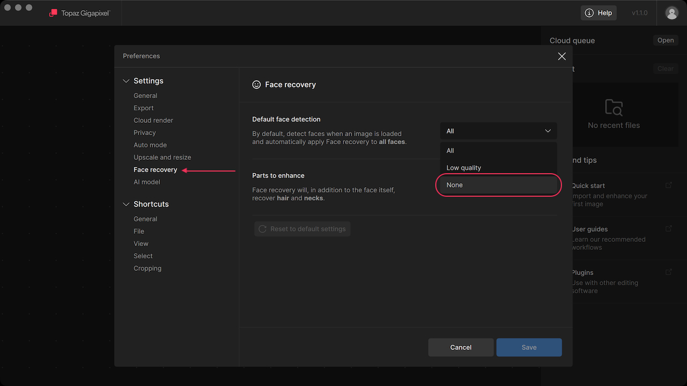687x386 pixels.
Task: Click the Topaz Gigapixel logo icon
Action: (53, 13)
